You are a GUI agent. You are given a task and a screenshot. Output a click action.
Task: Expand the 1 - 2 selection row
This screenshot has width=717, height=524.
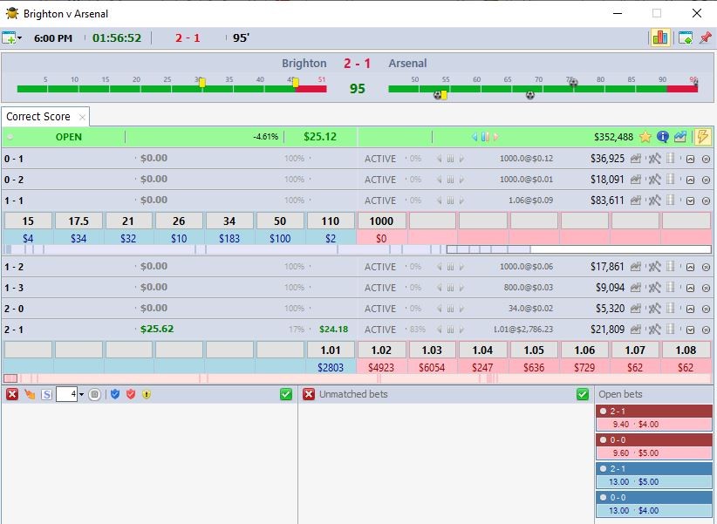pyautogui.click(x=691, y=267)
